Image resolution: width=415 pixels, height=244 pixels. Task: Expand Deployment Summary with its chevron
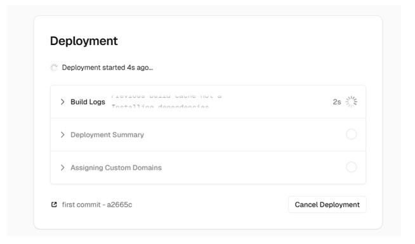tap(62, 134)
